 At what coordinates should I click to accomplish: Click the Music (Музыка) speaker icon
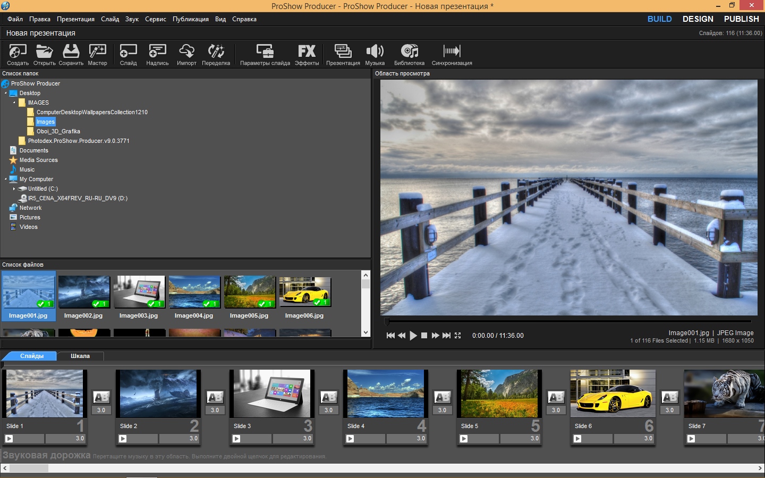pos(375,52)
